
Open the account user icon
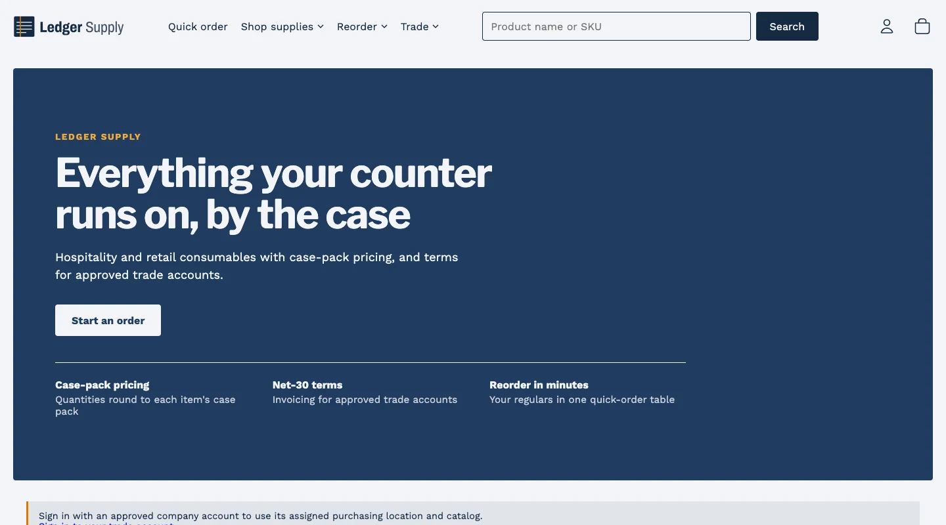coord(887,26)
